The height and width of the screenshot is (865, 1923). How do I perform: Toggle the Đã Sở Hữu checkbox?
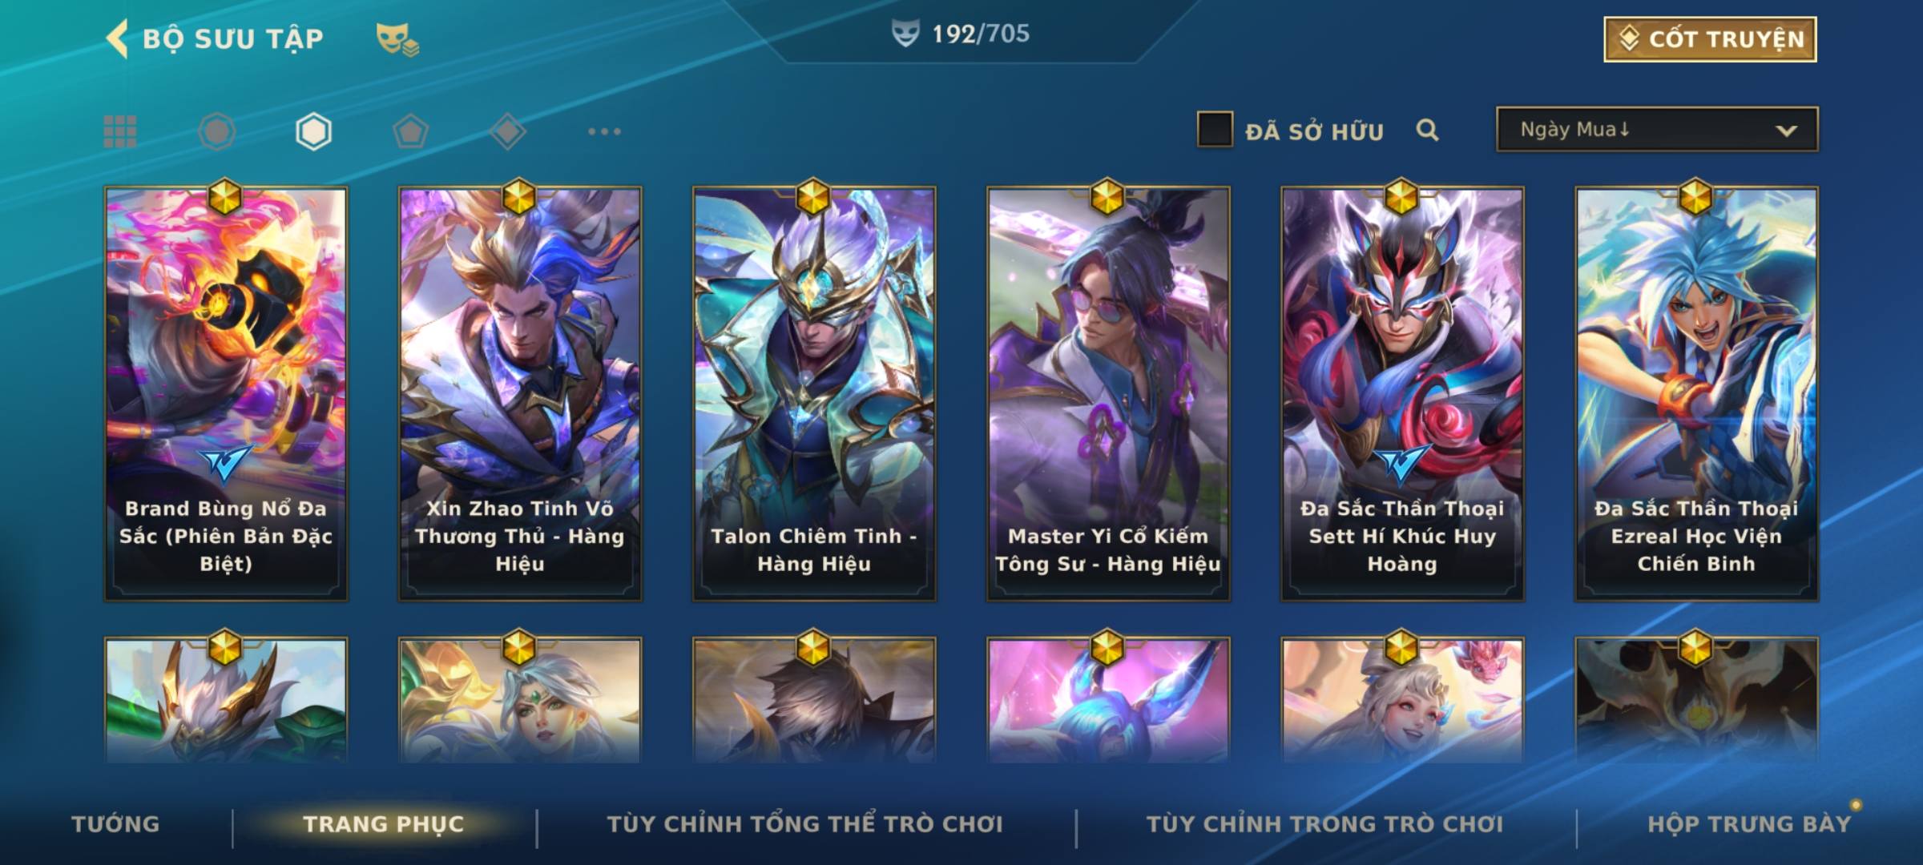point(1215,129)
